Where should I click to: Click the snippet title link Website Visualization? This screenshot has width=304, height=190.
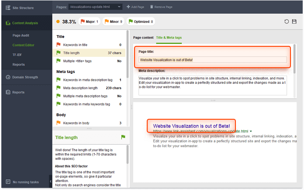191,126
